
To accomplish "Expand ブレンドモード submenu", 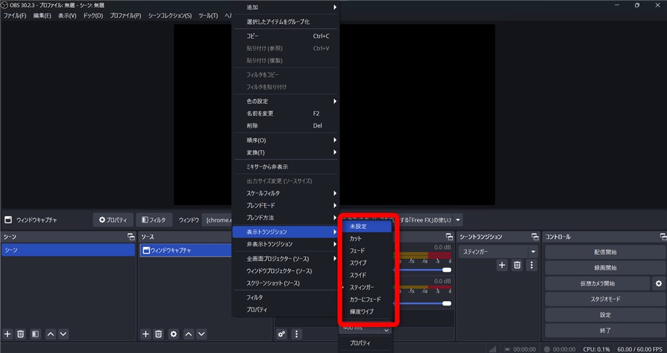I will point(286,206).
